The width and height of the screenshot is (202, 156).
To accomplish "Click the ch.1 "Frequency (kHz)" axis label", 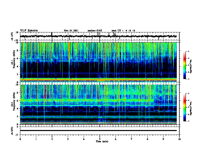I will pos(14,59).
